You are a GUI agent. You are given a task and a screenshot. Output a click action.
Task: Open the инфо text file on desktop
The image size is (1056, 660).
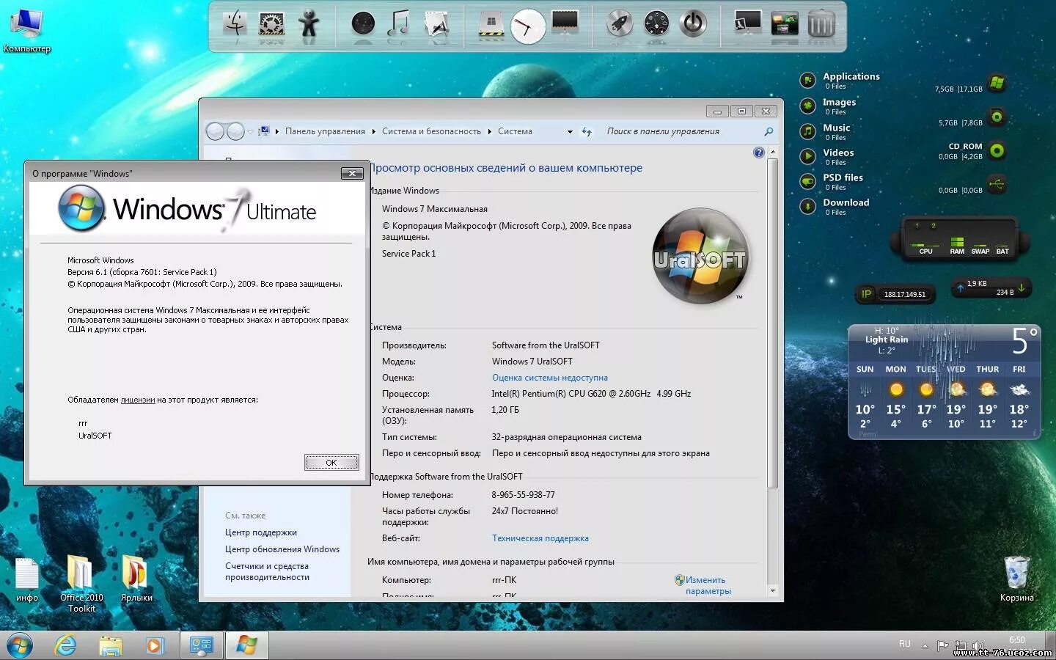pyautogui.click(x=27, y=579)
